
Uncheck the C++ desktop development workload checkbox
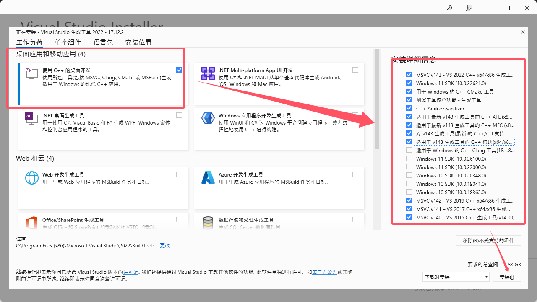(179, 70)
